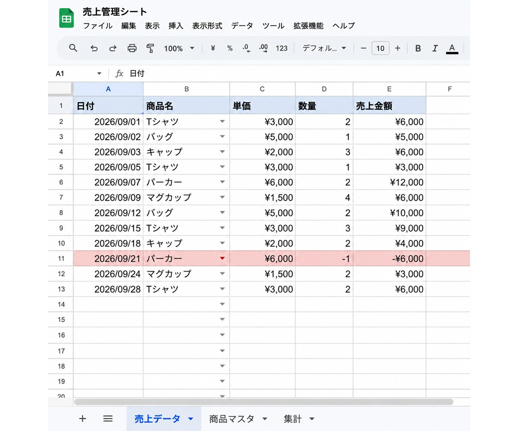Image resolution: width=518 pixels, height=431 pixels.
Task: Open the font family dropdown
Action: click(324, 48)
